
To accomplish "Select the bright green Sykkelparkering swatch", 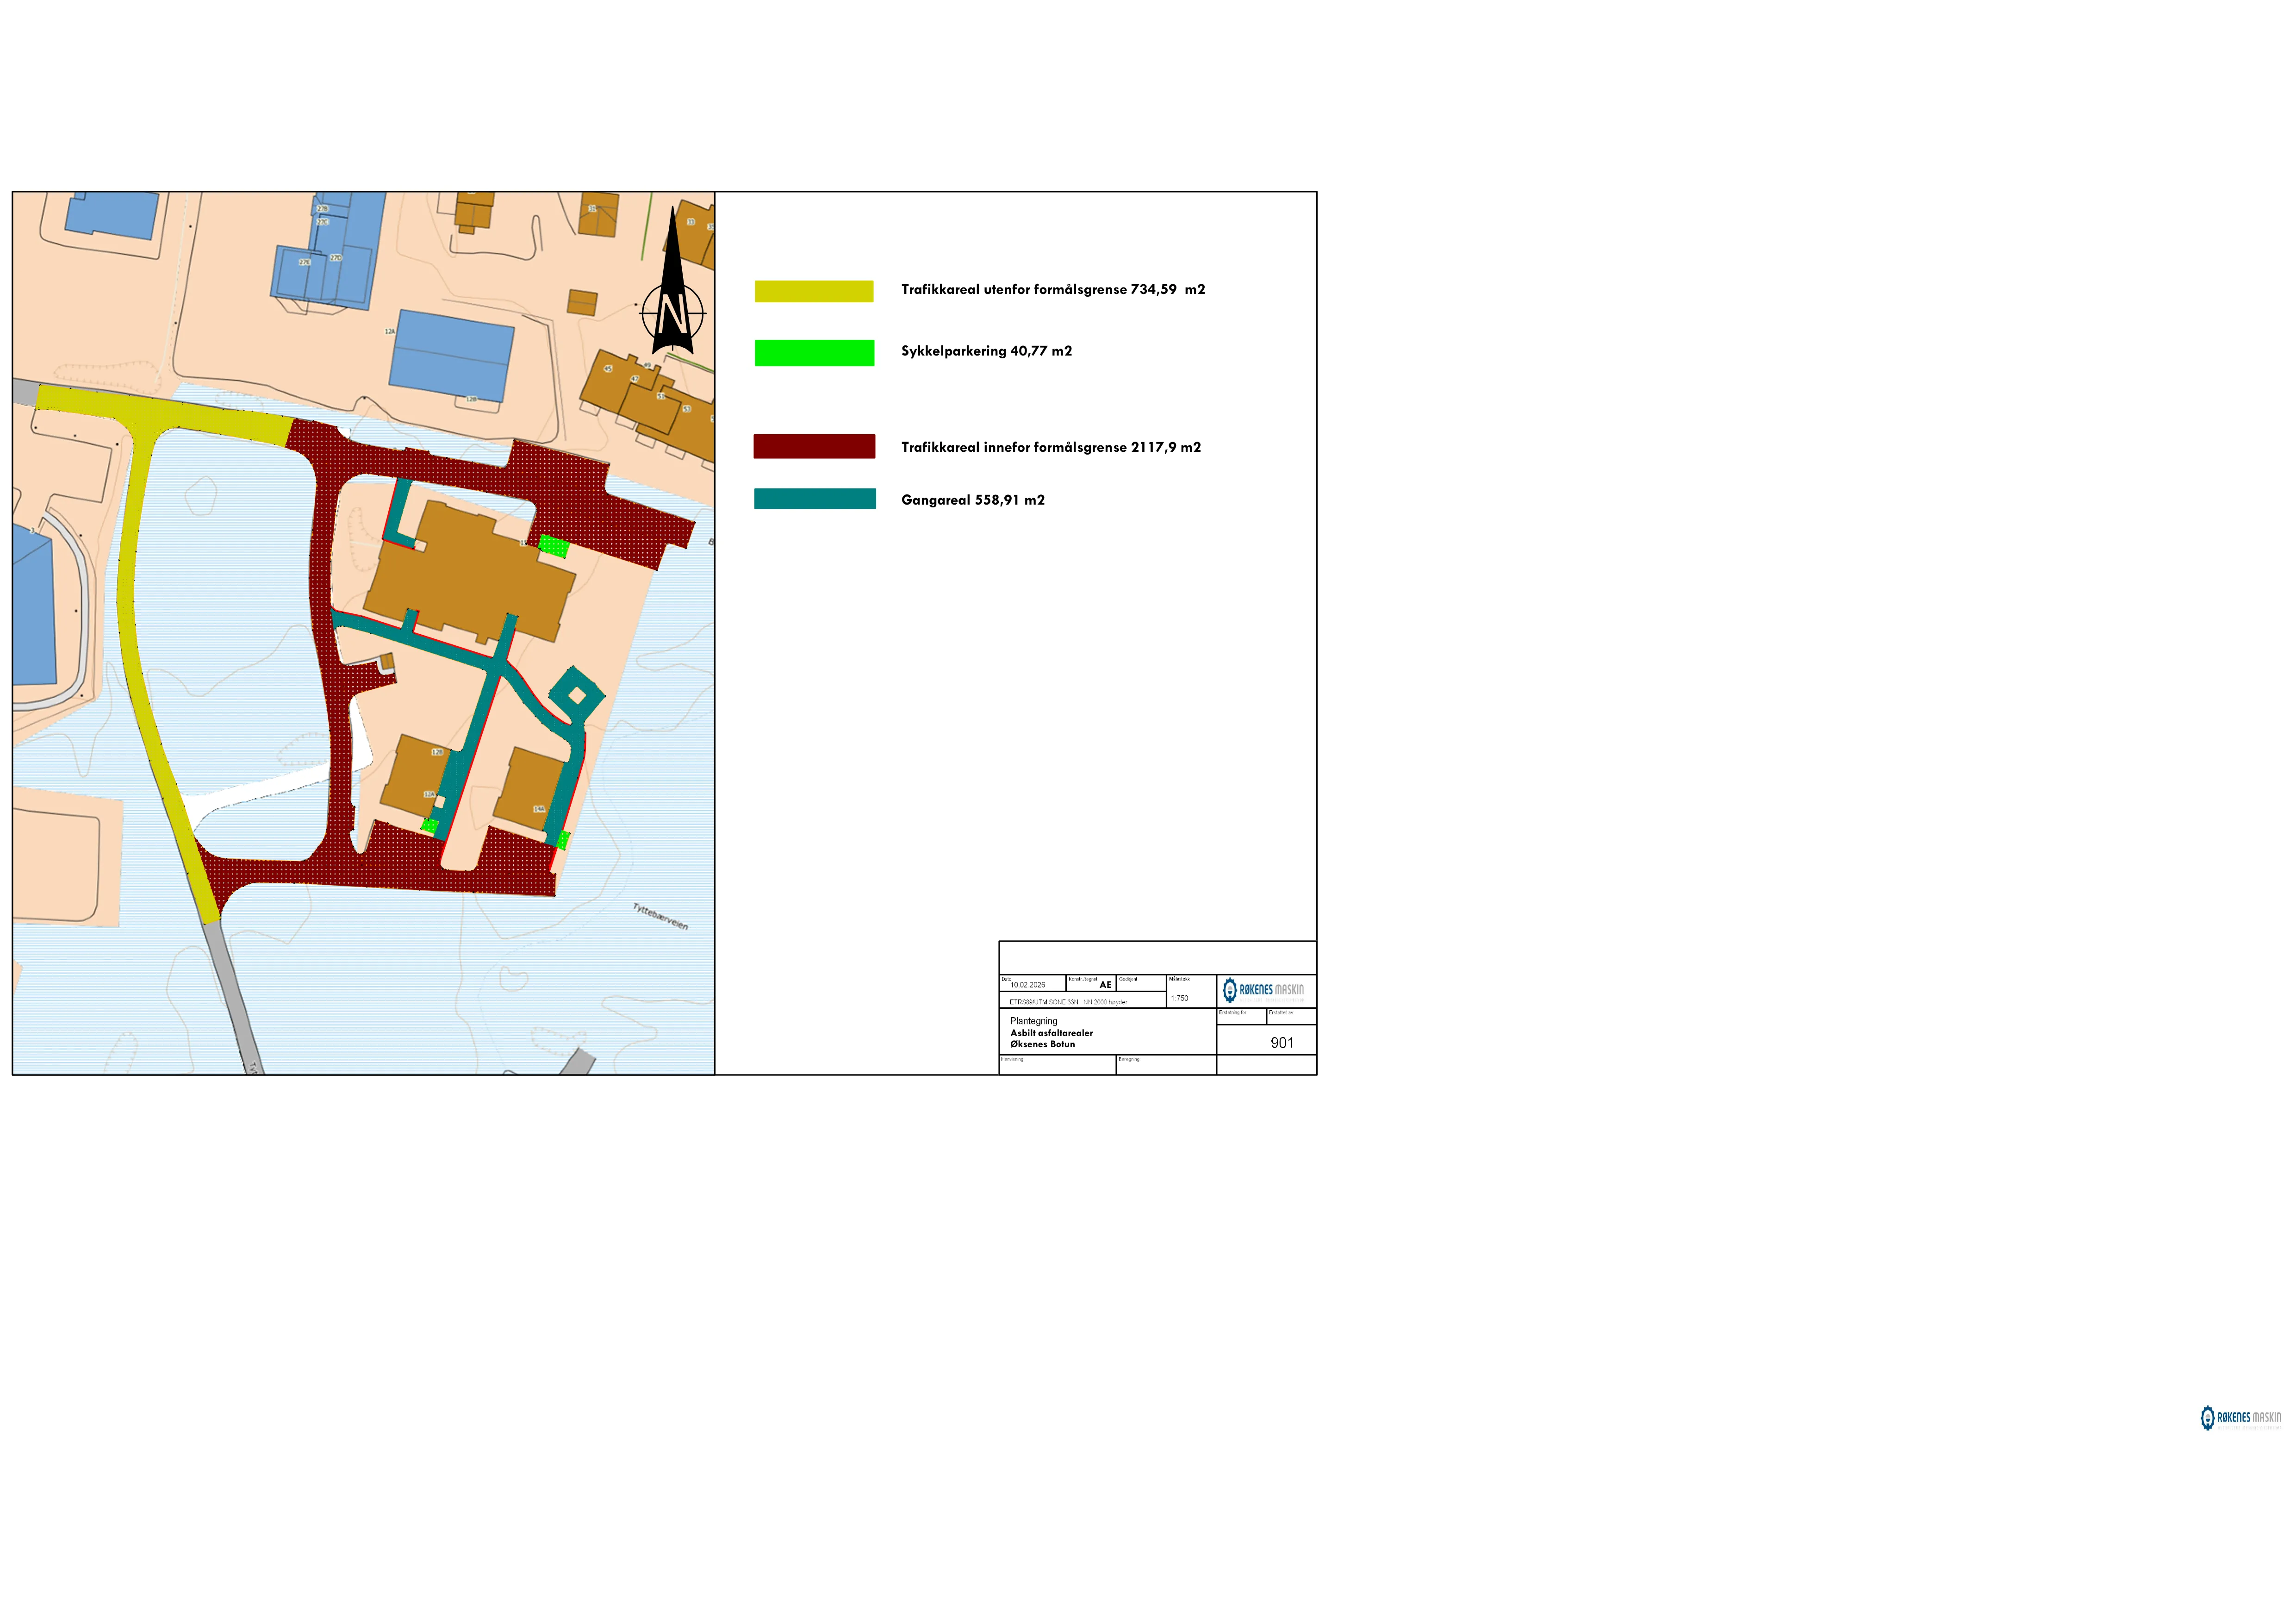I will click(x=814, y=353).
